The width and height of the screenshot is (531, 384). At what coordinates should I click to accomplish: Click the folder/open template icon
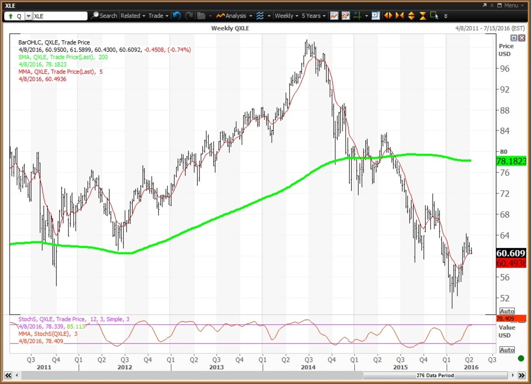[x=201, y=15]
